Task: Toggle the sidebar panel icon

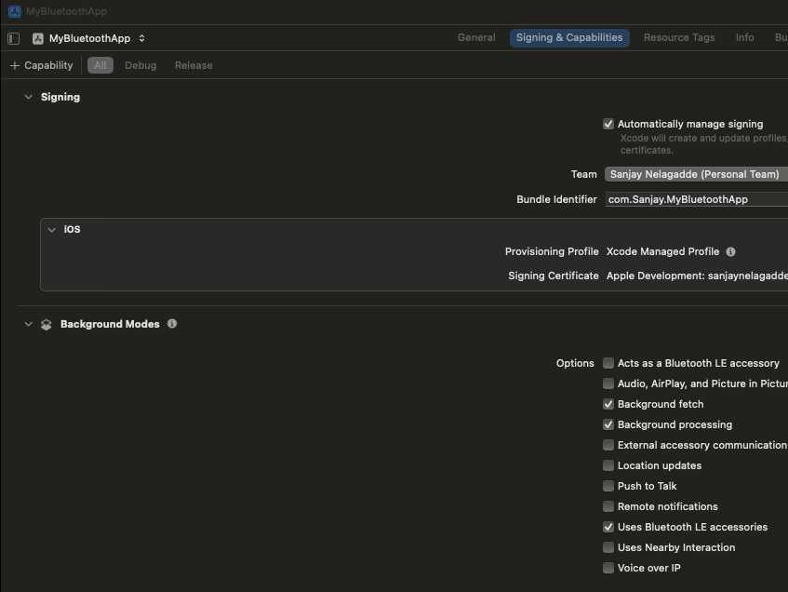Action: pyautogui.click(x=14, y=38)
